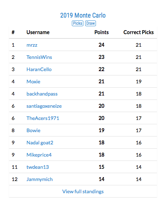Open TennisWins user profile

click(39, 57)
